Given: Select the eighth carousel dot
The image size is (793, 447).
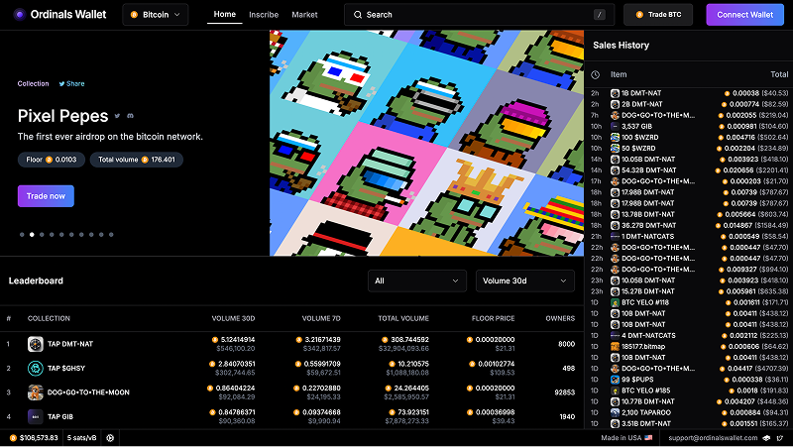Looking at the screenshot, I should pyautogui.click(x=91, y=235).
